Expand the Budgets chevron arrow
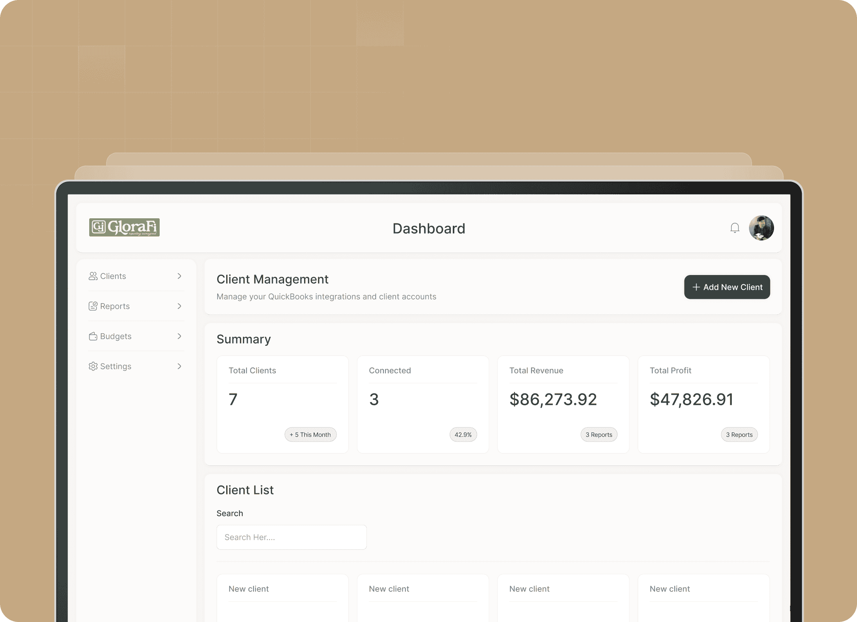Image resolution: width=857 pixels, height=622 pixels. (x=179, y=336)
